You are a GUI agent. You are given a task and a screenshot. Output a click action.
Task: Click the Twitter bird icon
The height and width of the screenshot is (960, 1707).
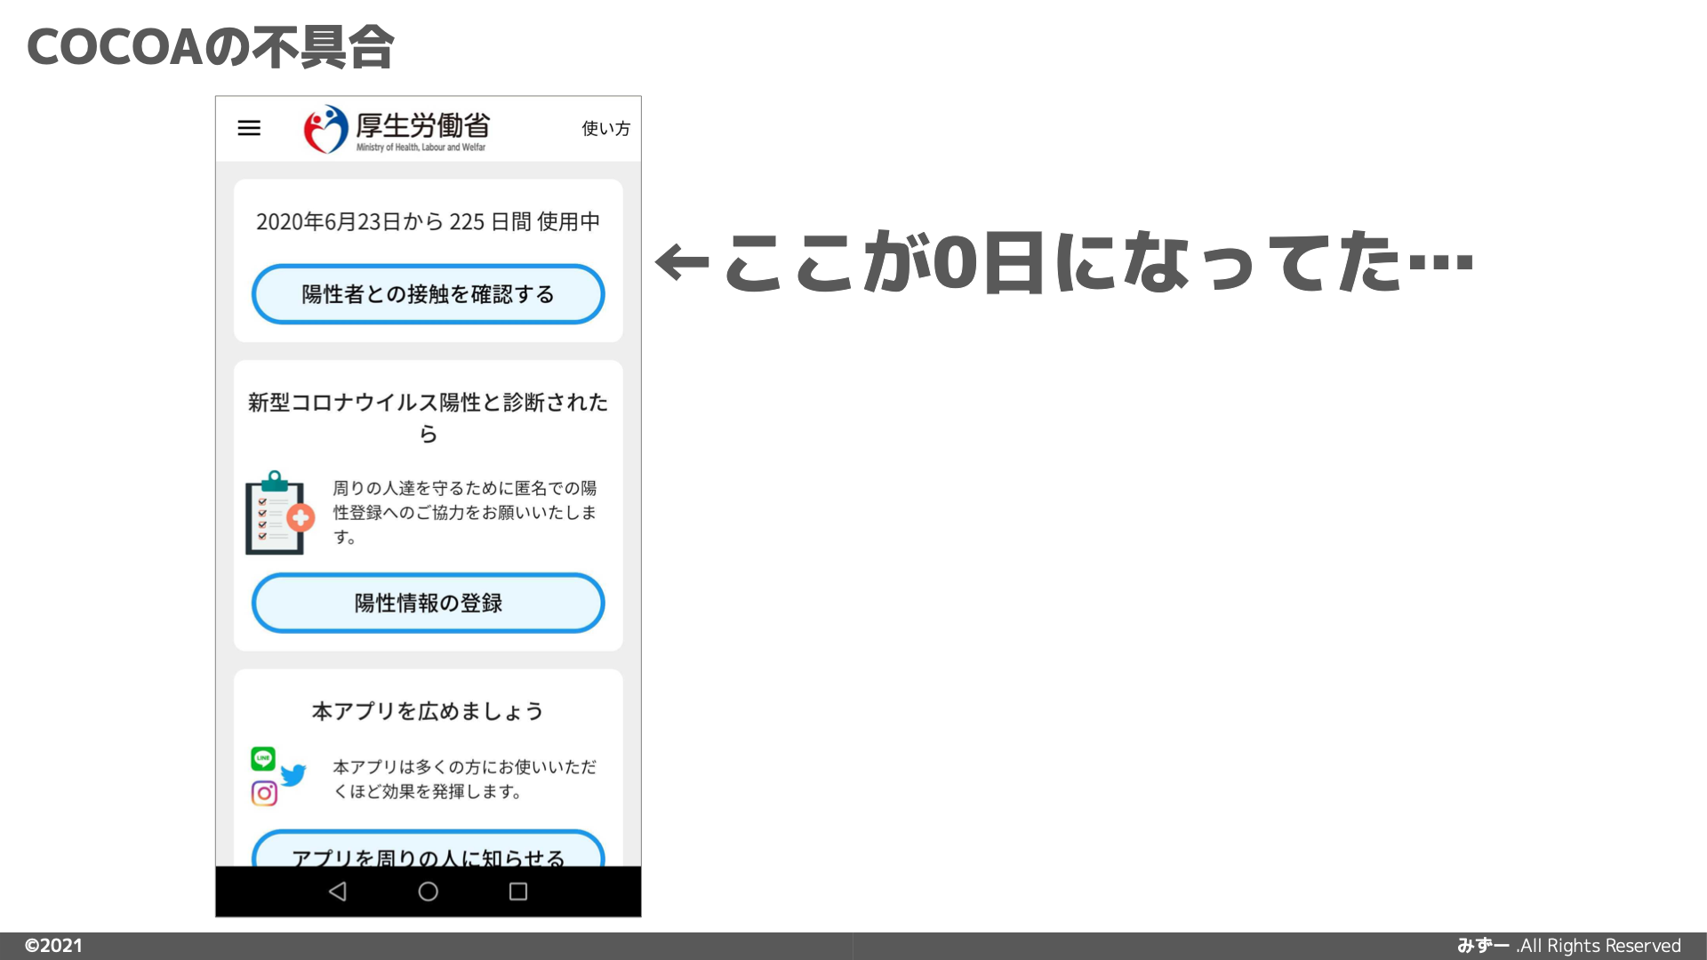click(x=293, y=775)
